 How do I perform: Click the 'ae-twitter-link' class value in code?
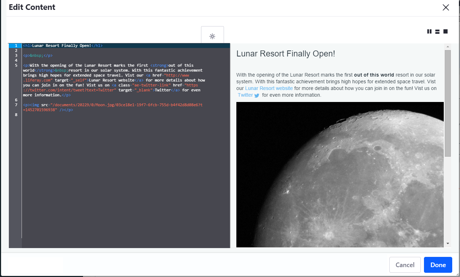151,85
